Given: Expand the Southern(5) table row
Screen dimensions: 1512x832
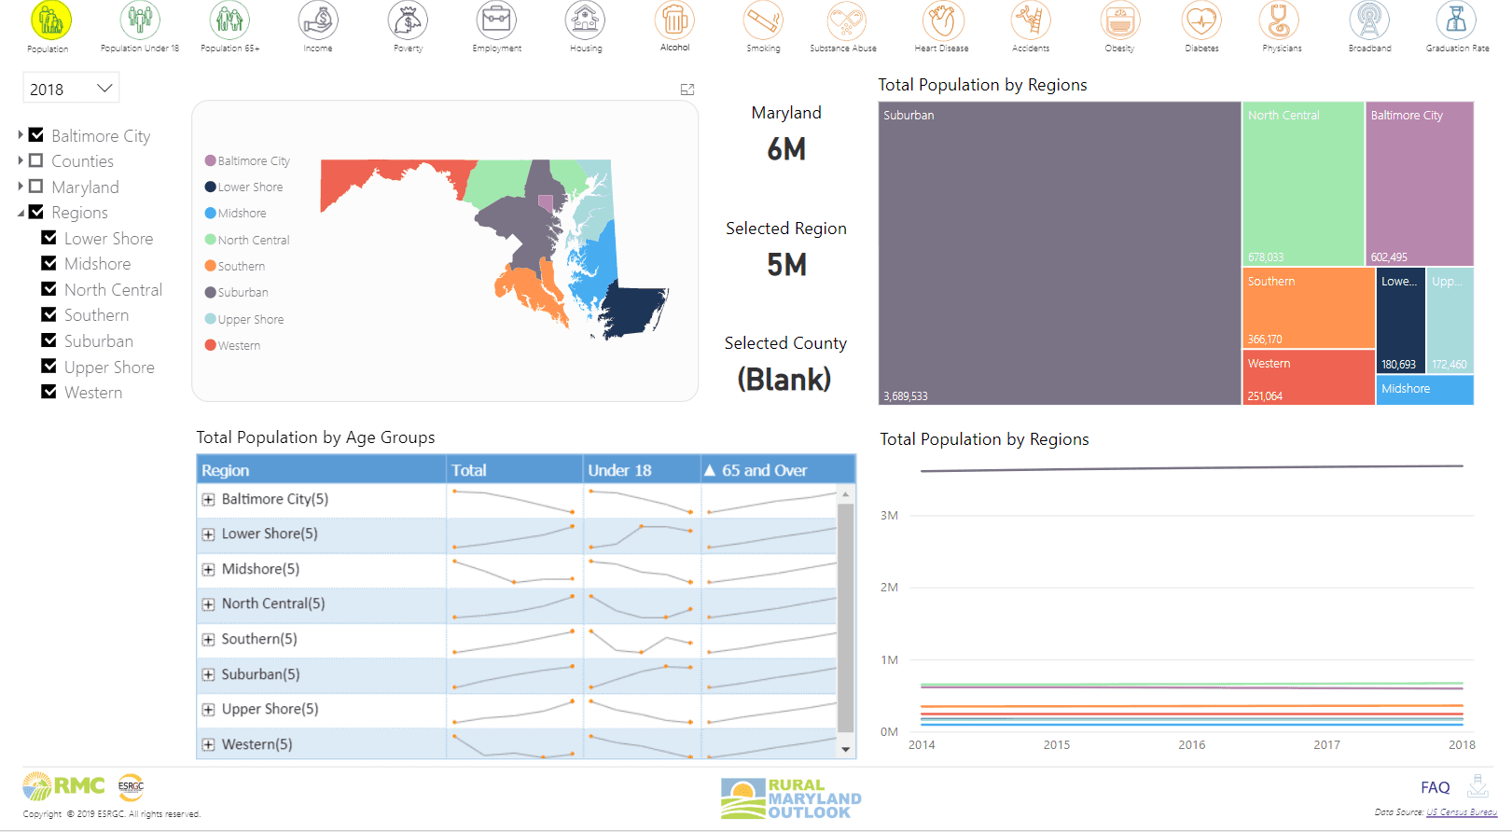Looking at the screenshot, I should (208, 640).
